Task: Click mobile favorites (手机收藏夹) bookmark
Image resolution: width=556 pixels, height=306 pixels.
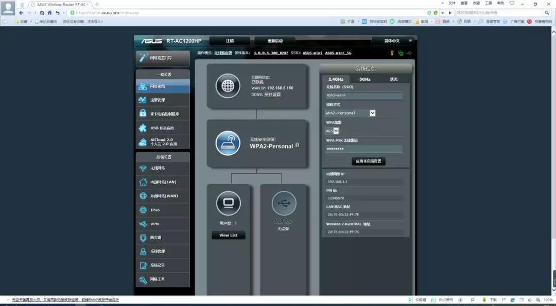Action: pos(46,22)
